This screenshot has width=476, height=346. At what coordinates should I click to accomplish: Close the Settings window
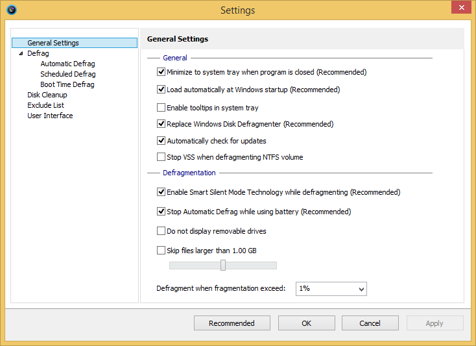click(460, 8)
